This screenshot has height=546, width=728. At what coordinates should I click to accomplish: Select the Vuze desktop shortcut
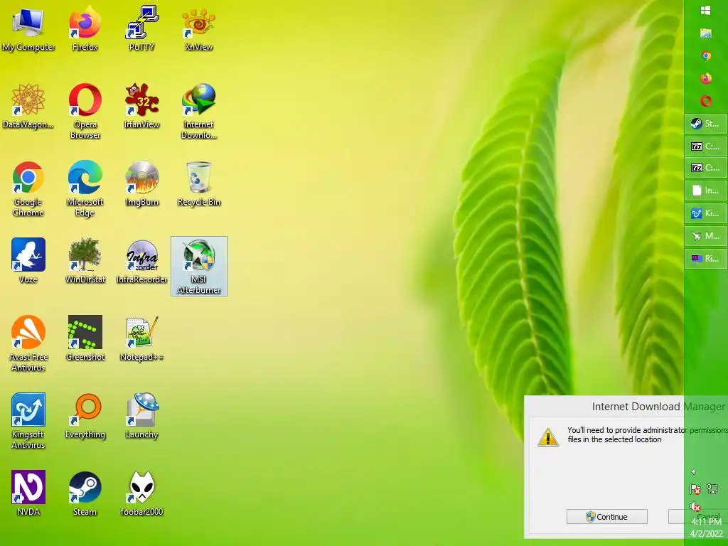[x=28, y=261]
